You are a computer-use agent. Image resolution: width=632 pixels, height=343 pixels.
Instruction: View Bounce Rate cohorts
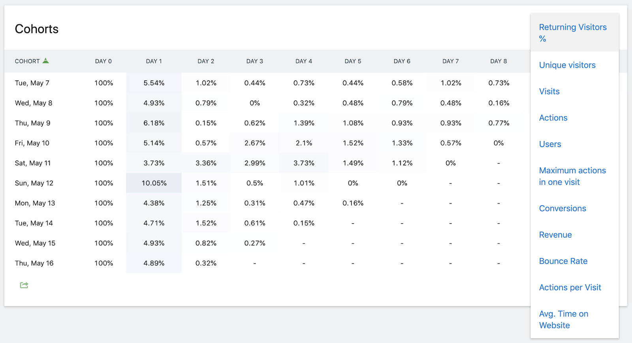(563, 261)
